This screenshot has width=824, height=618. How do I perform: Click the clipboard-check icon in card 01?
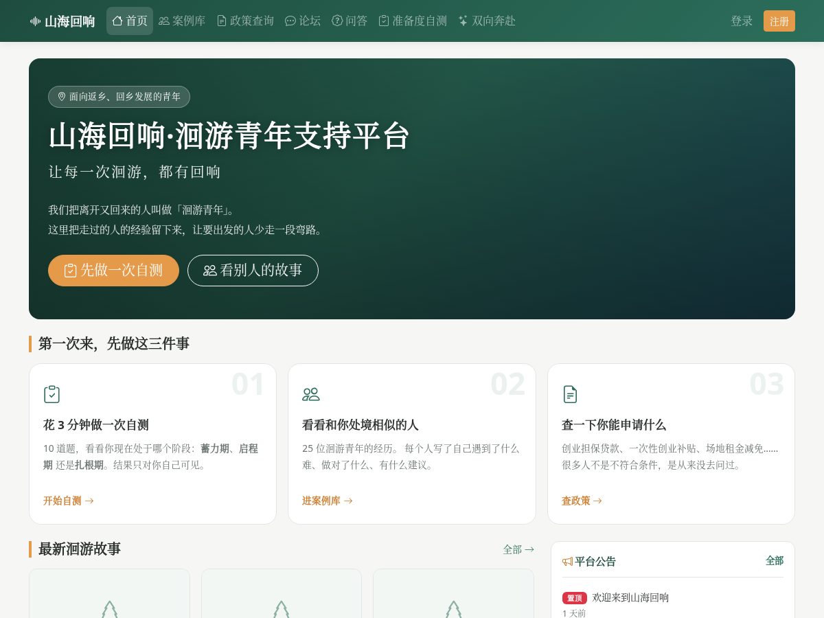[51, 394]
